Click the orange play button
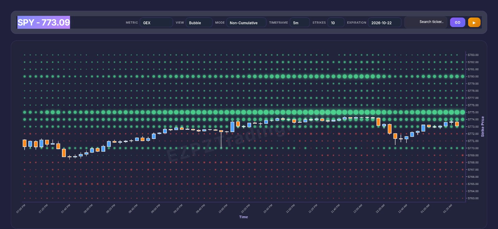 click(x=474, y=22)
